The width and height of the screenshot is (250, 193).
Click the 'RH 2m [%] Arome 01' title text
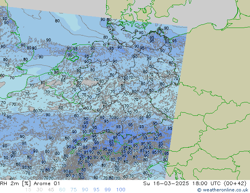point(30,184)
